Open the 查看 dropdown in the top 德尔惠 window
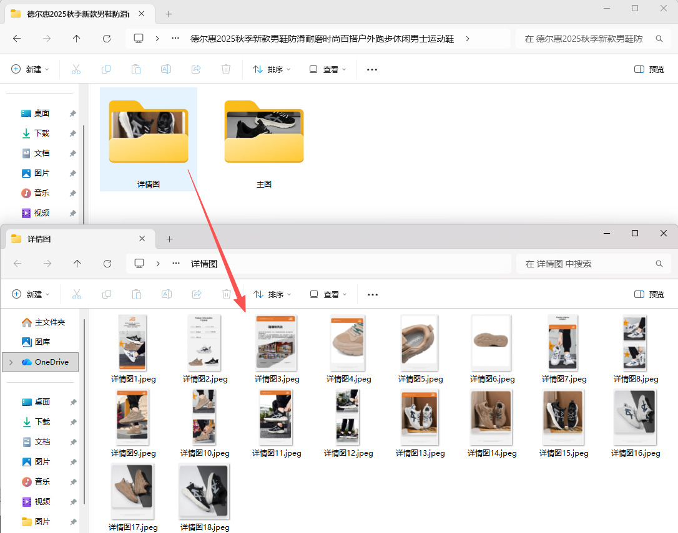This screenshot has width=678, height=533. pyautogui.click(x=328, y=69)
